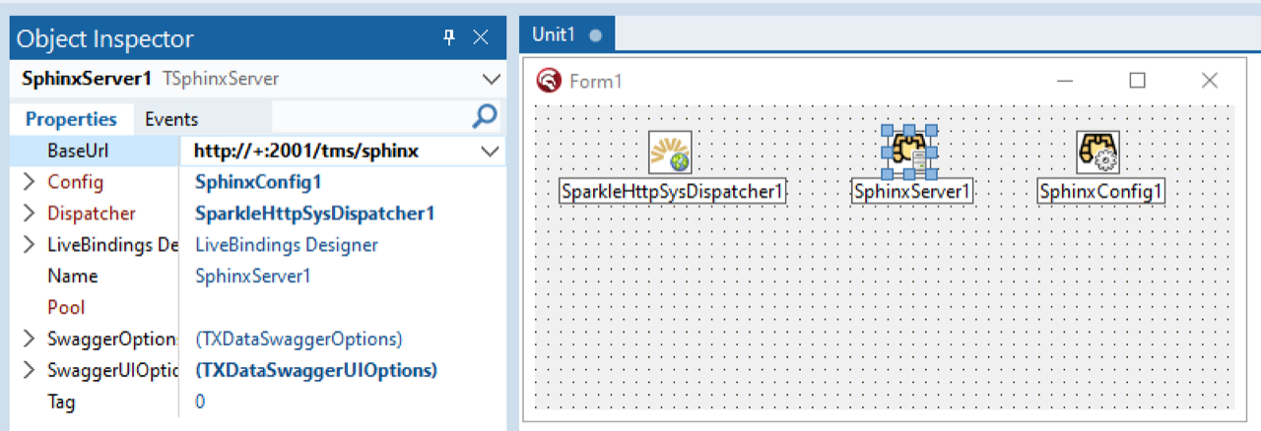This screenshot has height=431, width=1261.
Task: Select the Properties tab
Action: pyautogui.click(x=71, y=119)
